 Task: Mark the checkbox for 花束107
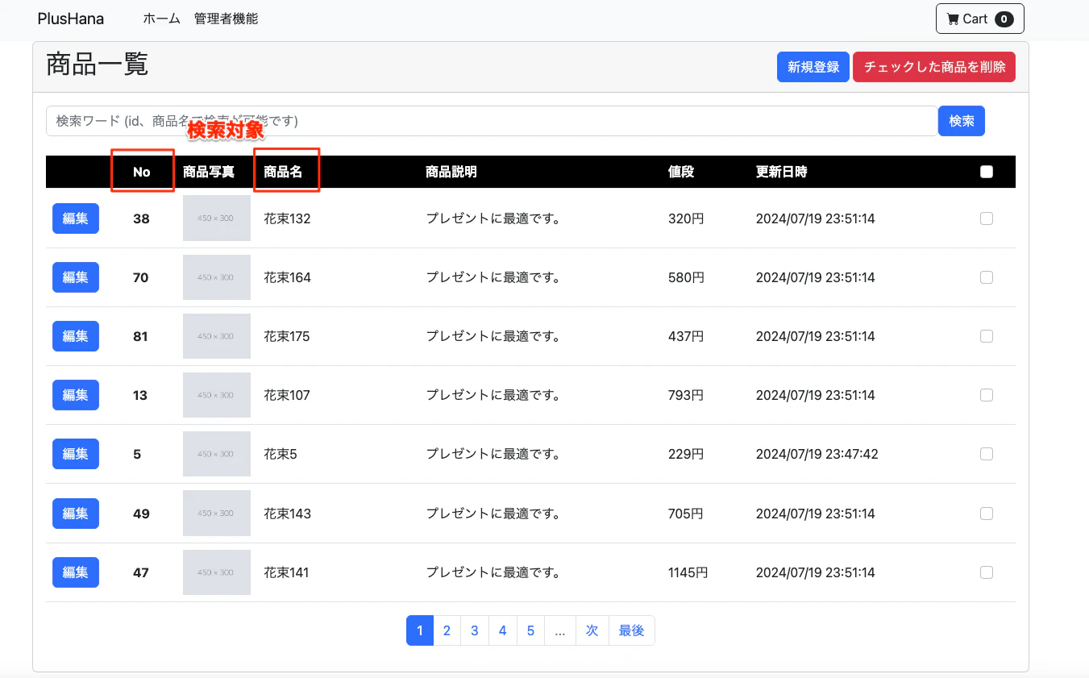point(987,395)
